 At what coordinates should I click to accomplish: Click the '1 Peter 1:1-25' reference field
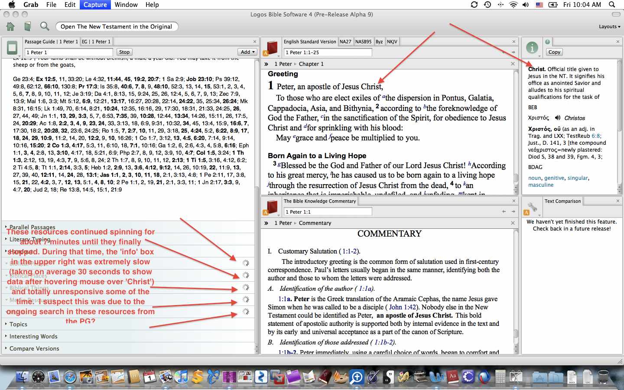[x=328, y=52]
